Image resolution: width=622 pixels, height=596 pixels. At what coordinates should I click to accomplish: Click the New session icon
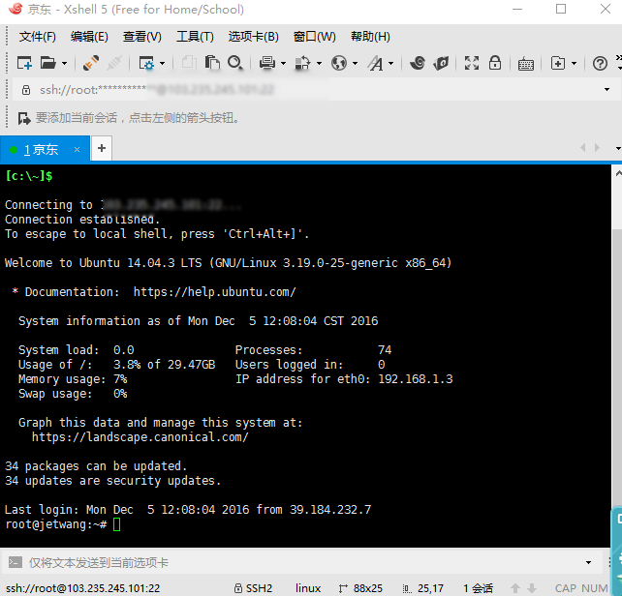click(x=24, y=63)
